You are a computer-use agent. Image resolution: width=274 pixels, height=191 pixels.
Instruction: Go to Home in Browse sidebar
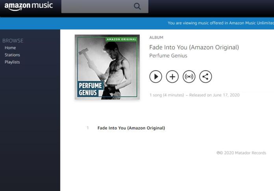[10, 48]
